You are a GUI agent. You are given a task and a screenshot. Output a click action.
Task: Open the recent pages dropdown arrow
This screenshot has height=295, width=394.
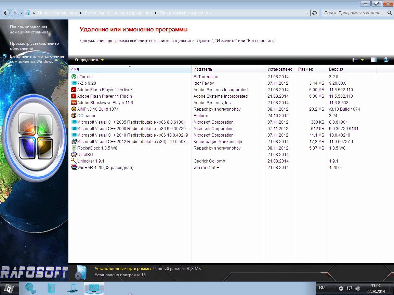point(21,13)
